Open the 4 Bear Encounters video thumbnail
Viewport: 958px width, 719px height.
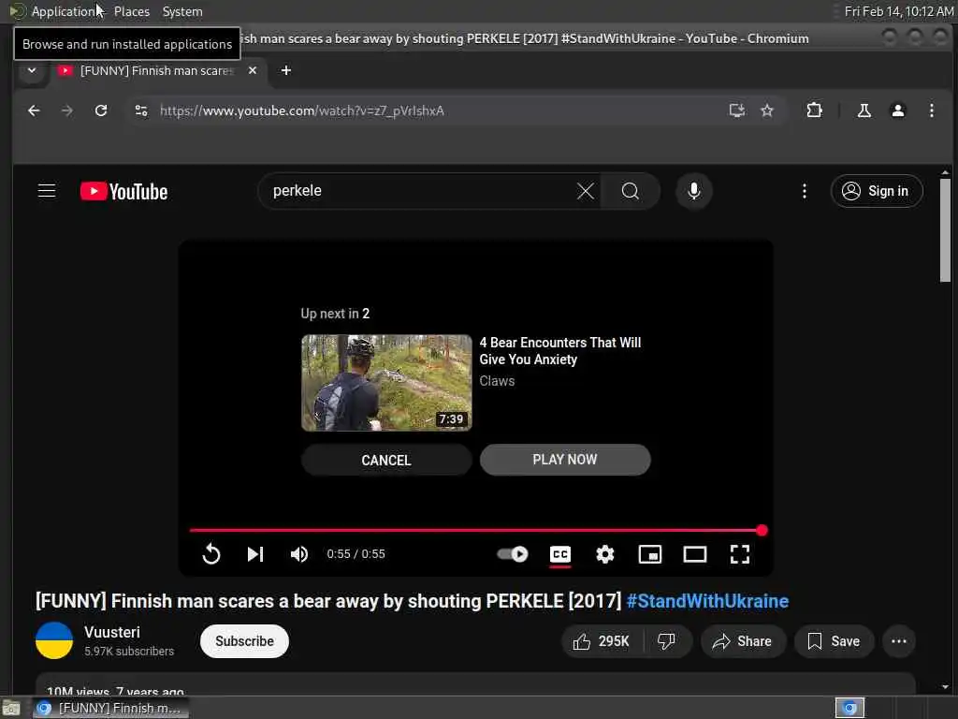click(x=386, y=383)
